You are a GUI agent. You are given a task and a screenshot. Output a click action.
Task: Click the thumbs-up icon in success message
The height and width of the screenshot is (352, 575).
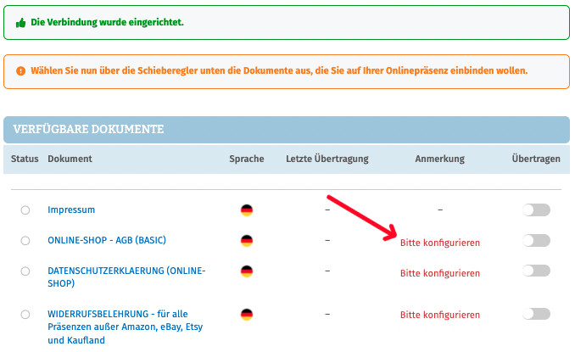[21, 23]
